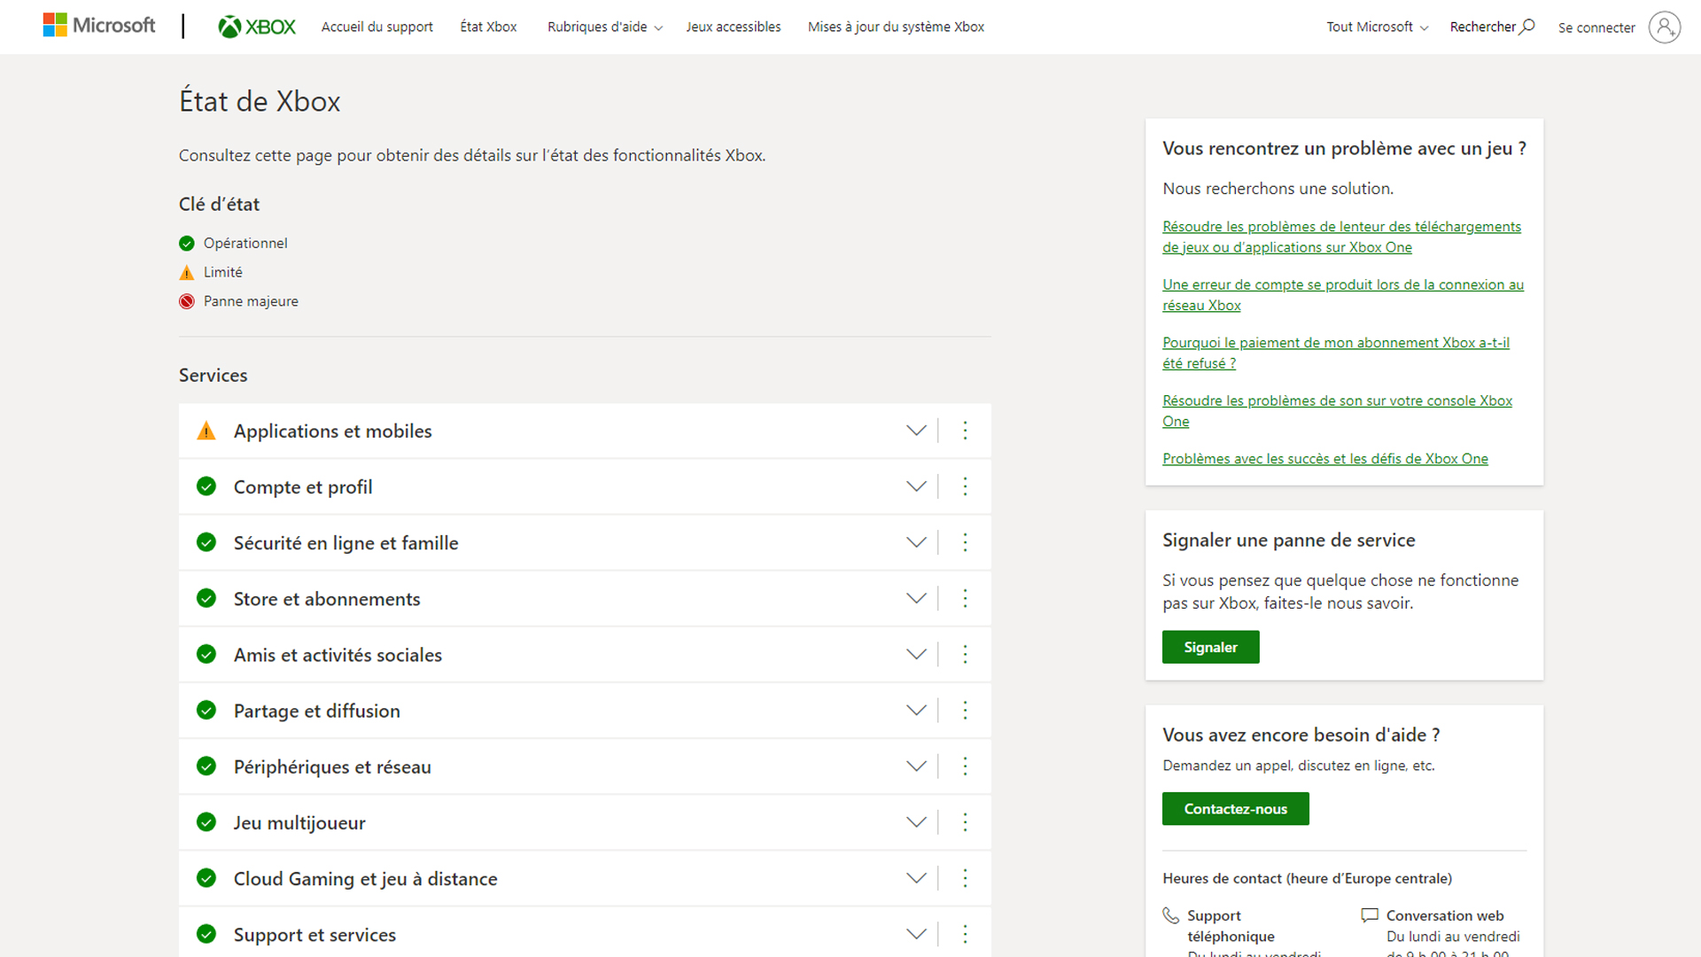Open the link about refused Xbox subscription payment

click(x=1335, y=353)
